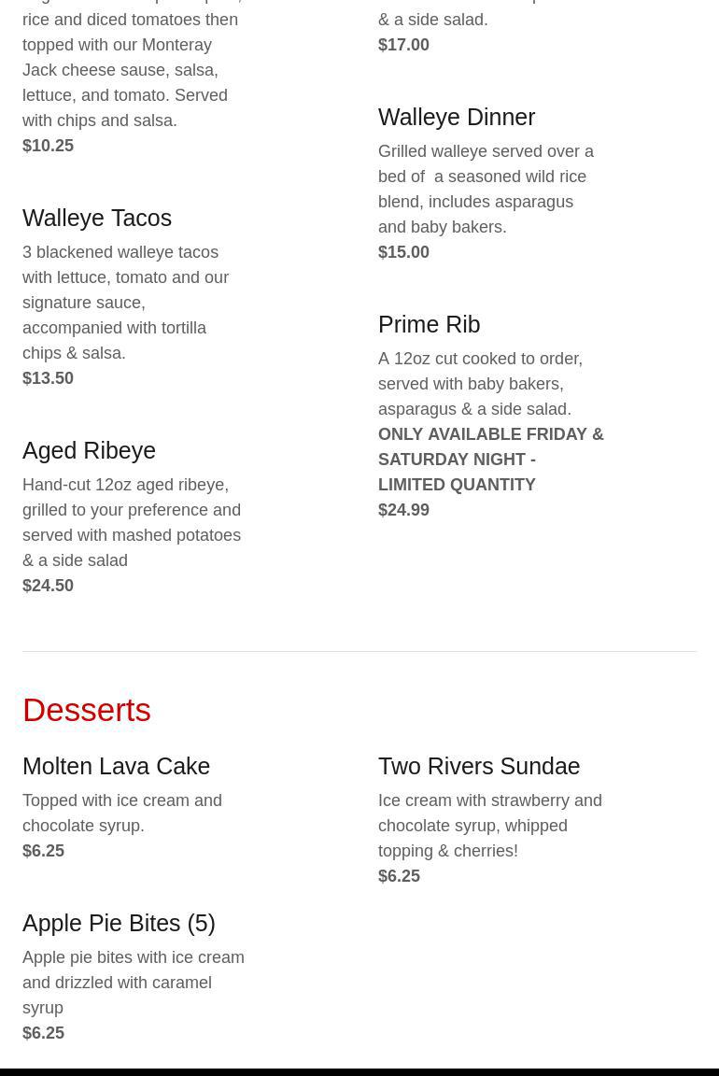719x1076 pixels.
Task: Click the Molten Lava Cake description
Action: 122,814
